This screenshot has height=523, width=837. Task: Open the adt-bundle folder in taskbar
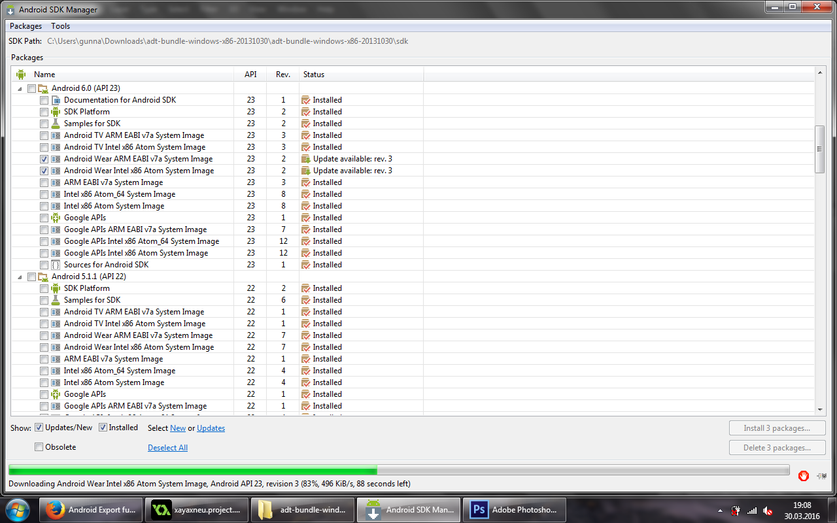(x=302, y=510)
